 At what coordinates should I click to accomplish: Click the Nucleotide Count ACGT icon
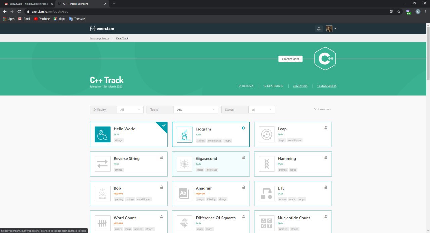267,223
